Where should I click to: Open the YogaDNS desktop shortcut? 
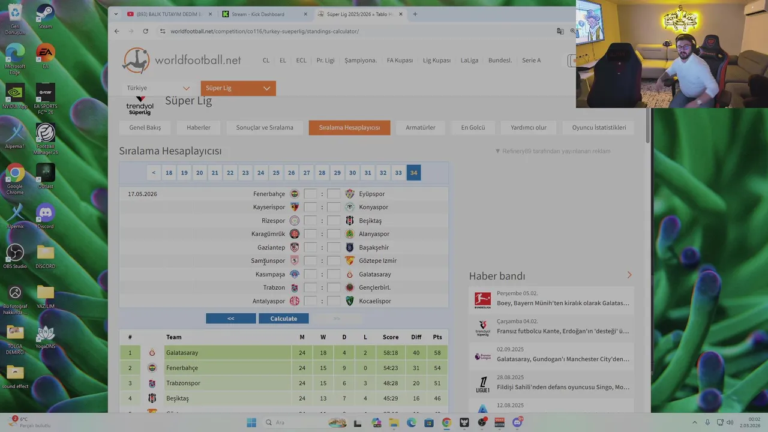click(x=45, y=336)
